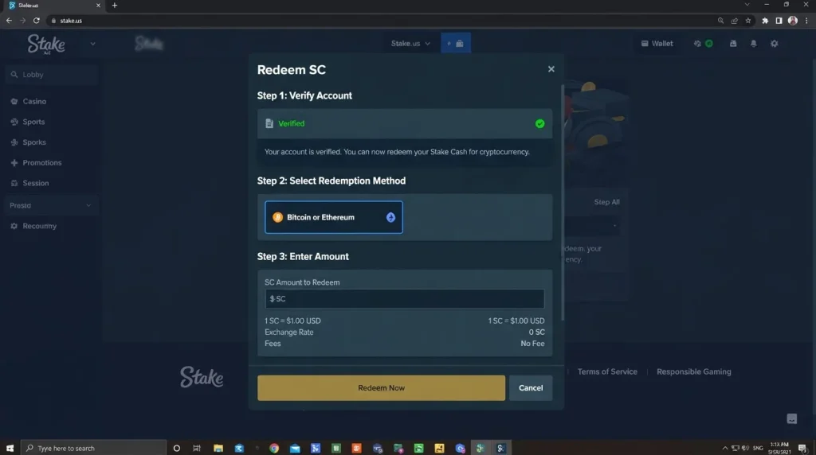Open notifications bell
This screenshot has height=455, width=816.
coord(754,44)
